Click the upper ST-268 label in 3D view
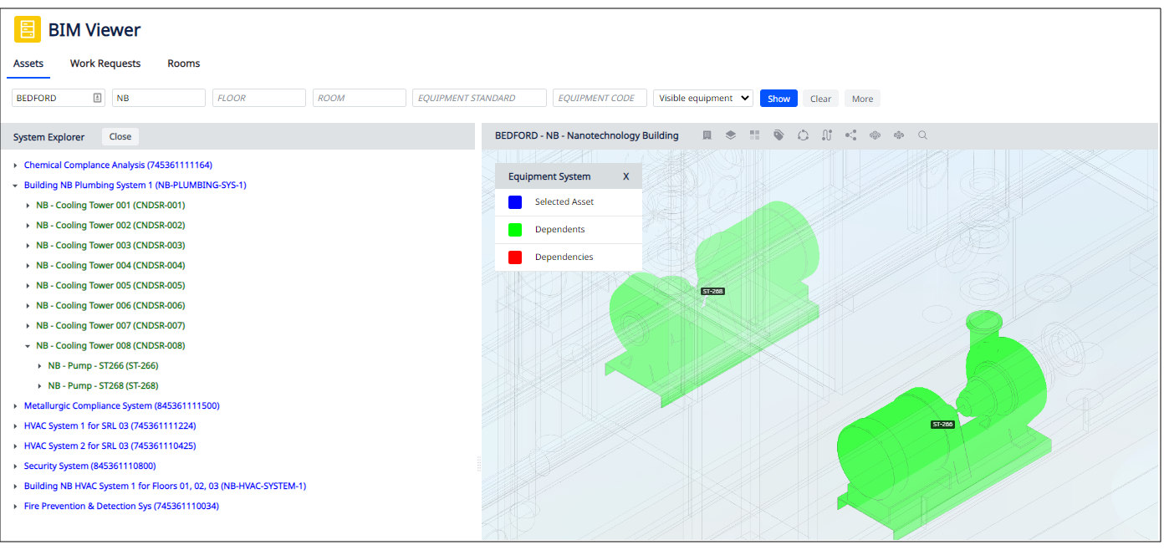The image size is (1169, 550). [712, 292]
